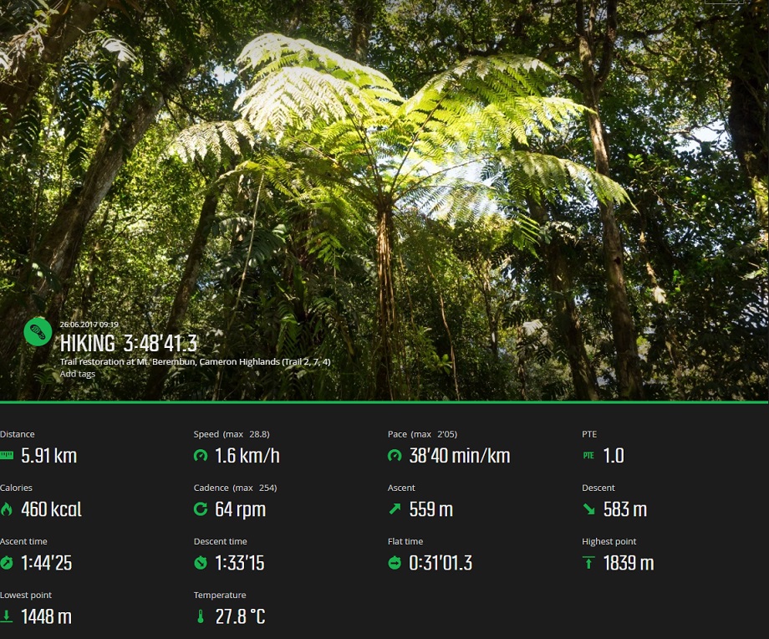
Task: Click the date 26.06.2017 09:19
Action: pos(89,325)
